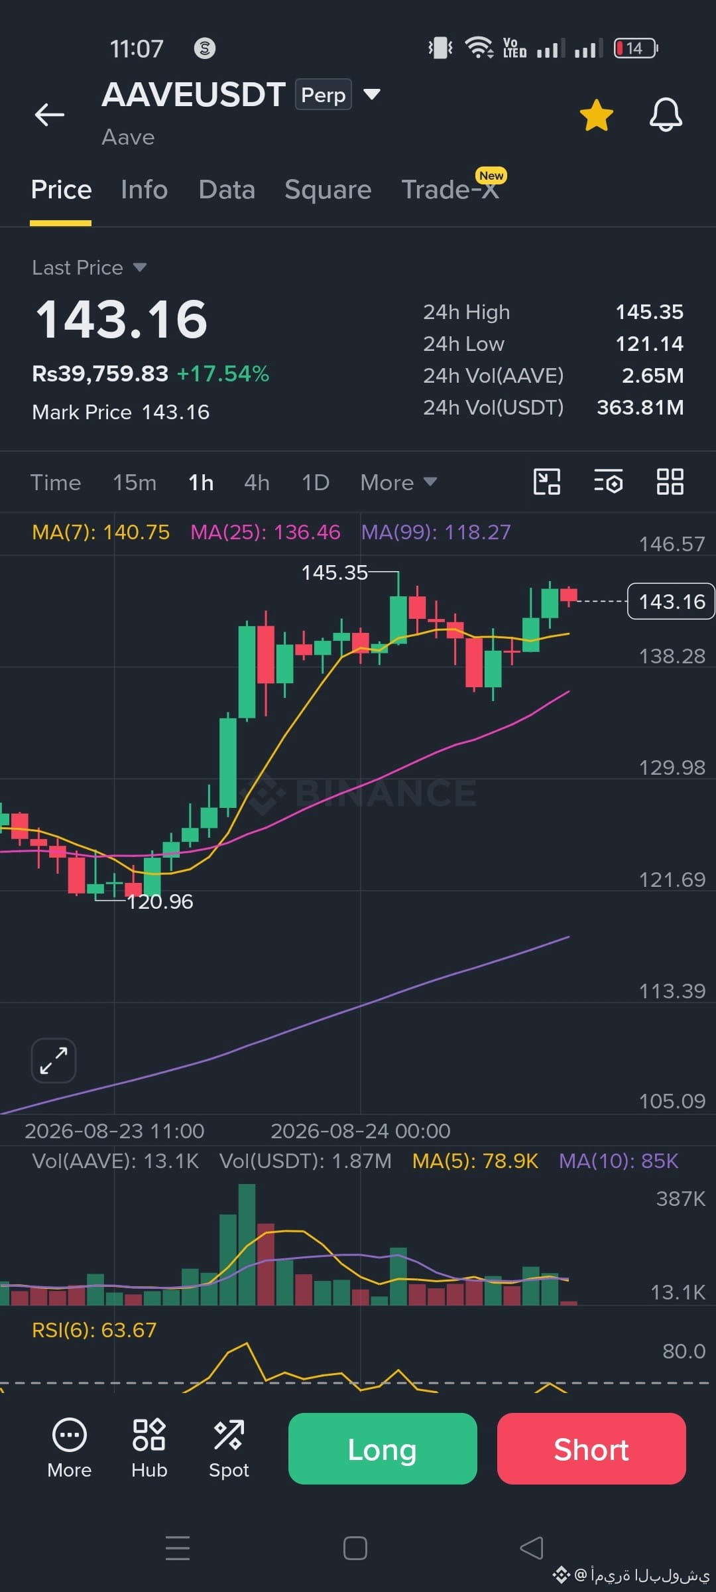The width and height of the screenshot is (716, 1592).
Task: Select the 1h interval
Action: [201, 482]
